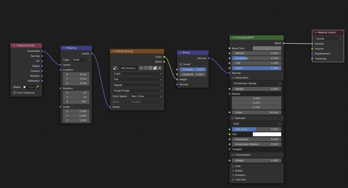The height and width of the screenshot is (188, 348).
Task: Click the UV output socket on Texture Coords
Action: pyautogui.click(x=42, y=61)
